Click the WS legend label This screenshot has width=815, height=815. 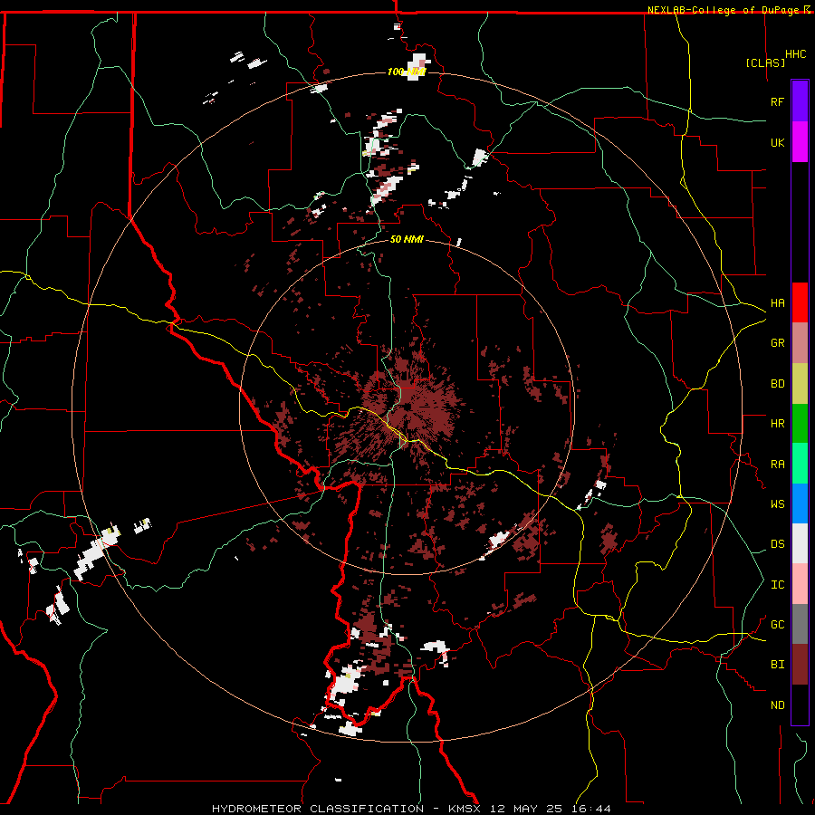pos(777,504)
